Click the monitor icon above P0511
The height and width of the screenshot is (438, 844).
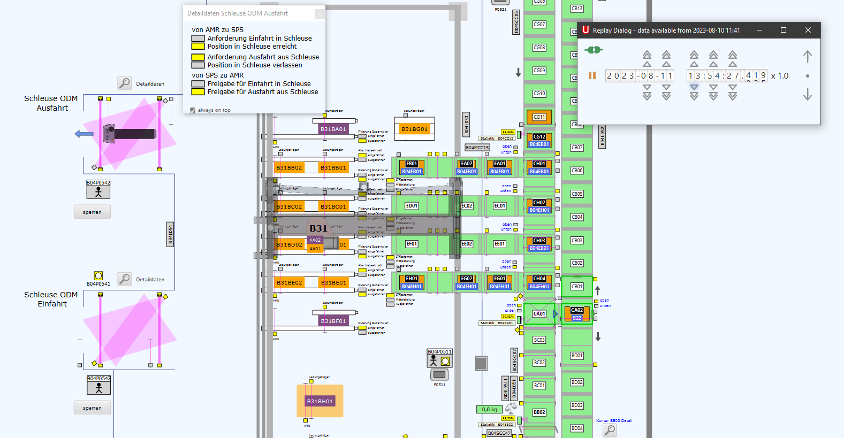click(440, 374)
